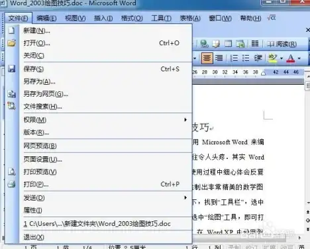Apply the yellow Highlight pen
Image resolution: width=310 pixels, height=249 pixels.
(273, 58)
